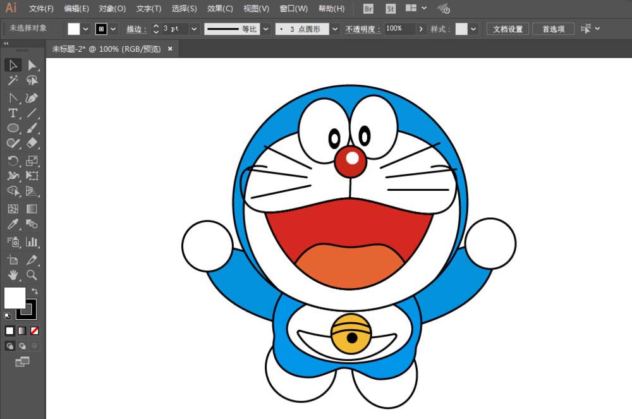Collapse the tools panel with double arrows
Viewport: 632px width, 419px height.
[x=6, y=43]
